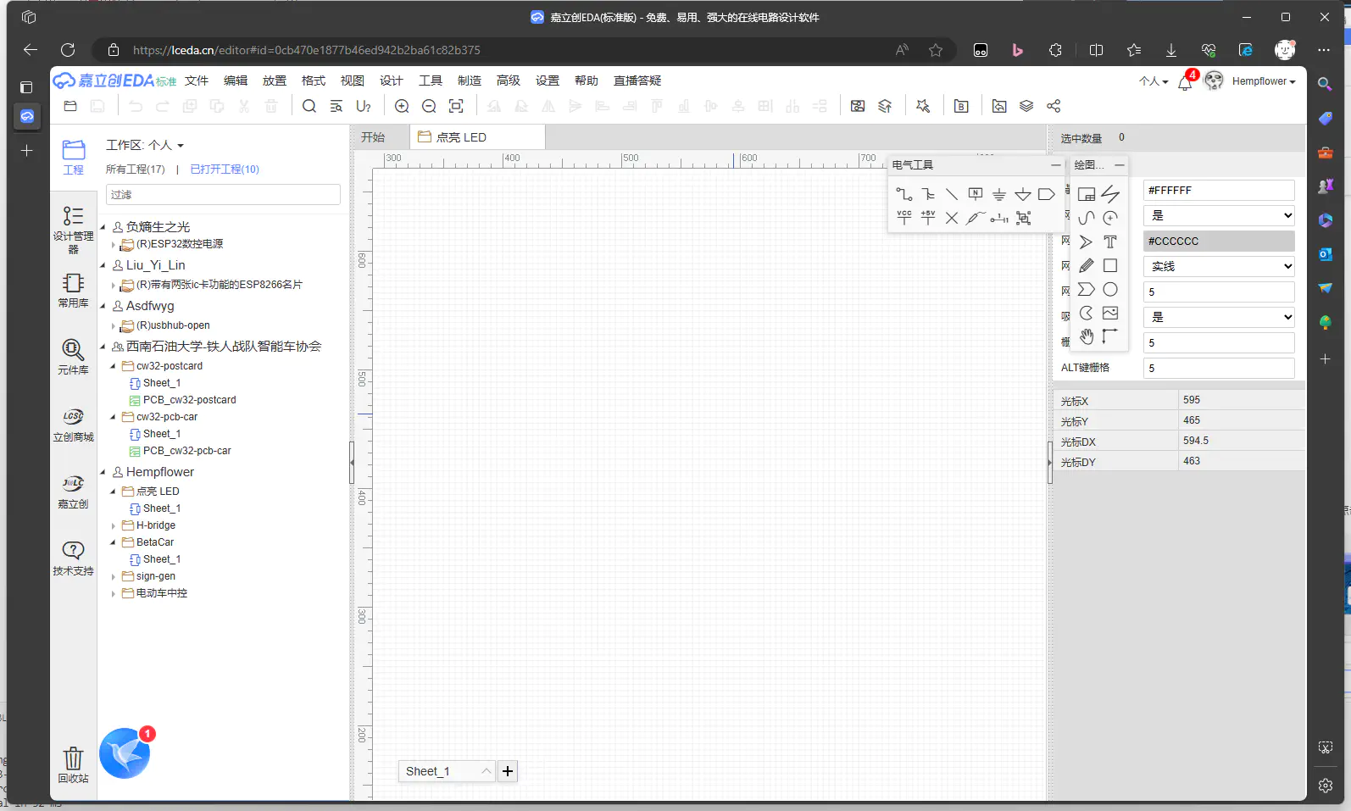Minimize the 电气工具 floating panel
This screenshot has width=1351, height=811.
(1055, 165)
